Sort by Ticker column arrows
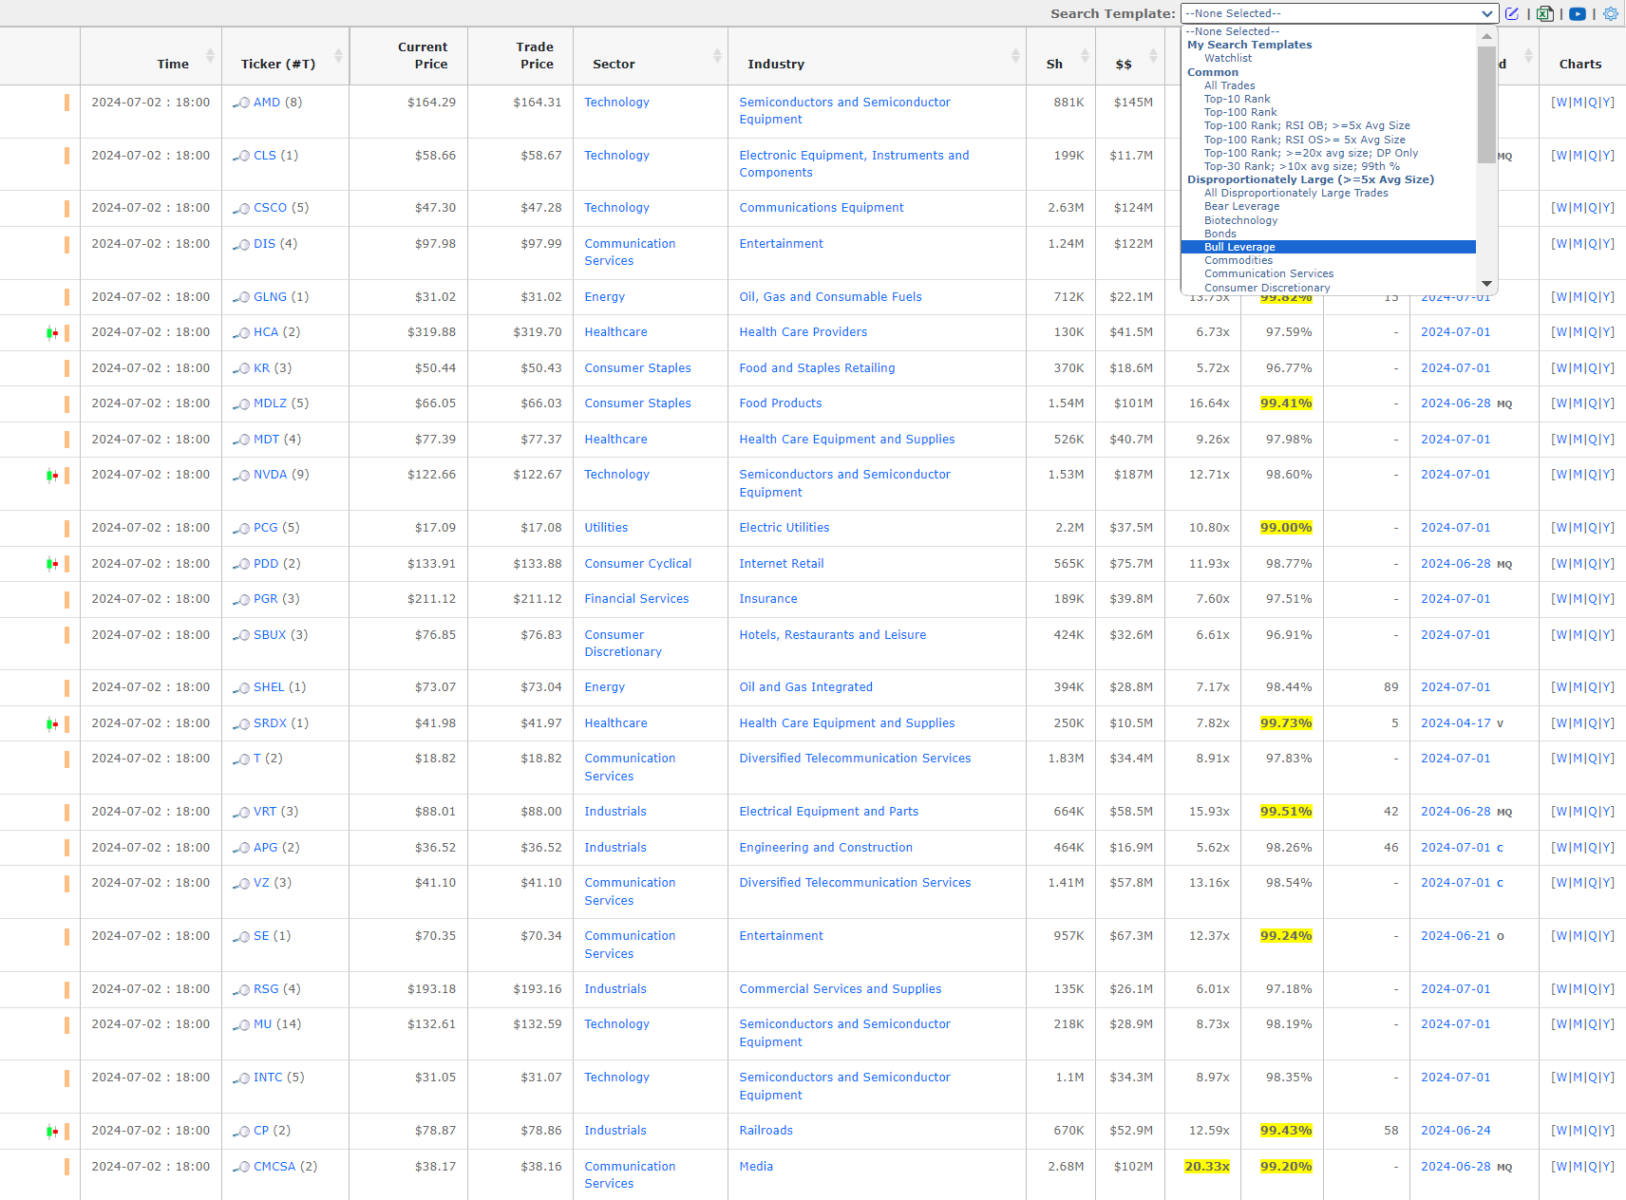Viewport: 1626px width, 1200px height. click(338, 56)
